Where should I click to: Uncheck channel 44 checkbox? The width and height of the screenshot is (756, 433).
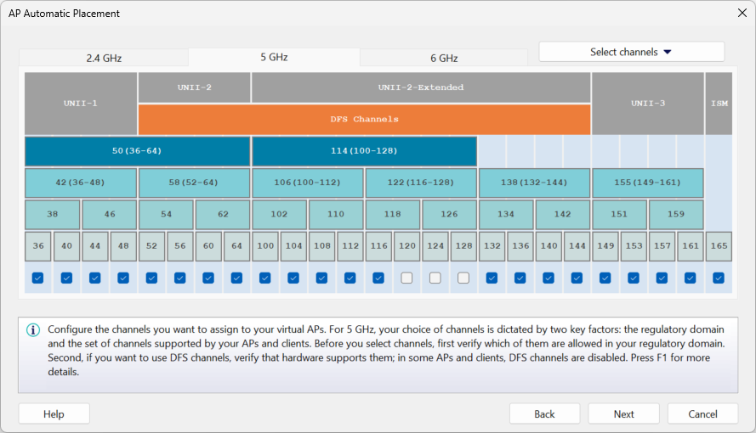pos(95,278)
